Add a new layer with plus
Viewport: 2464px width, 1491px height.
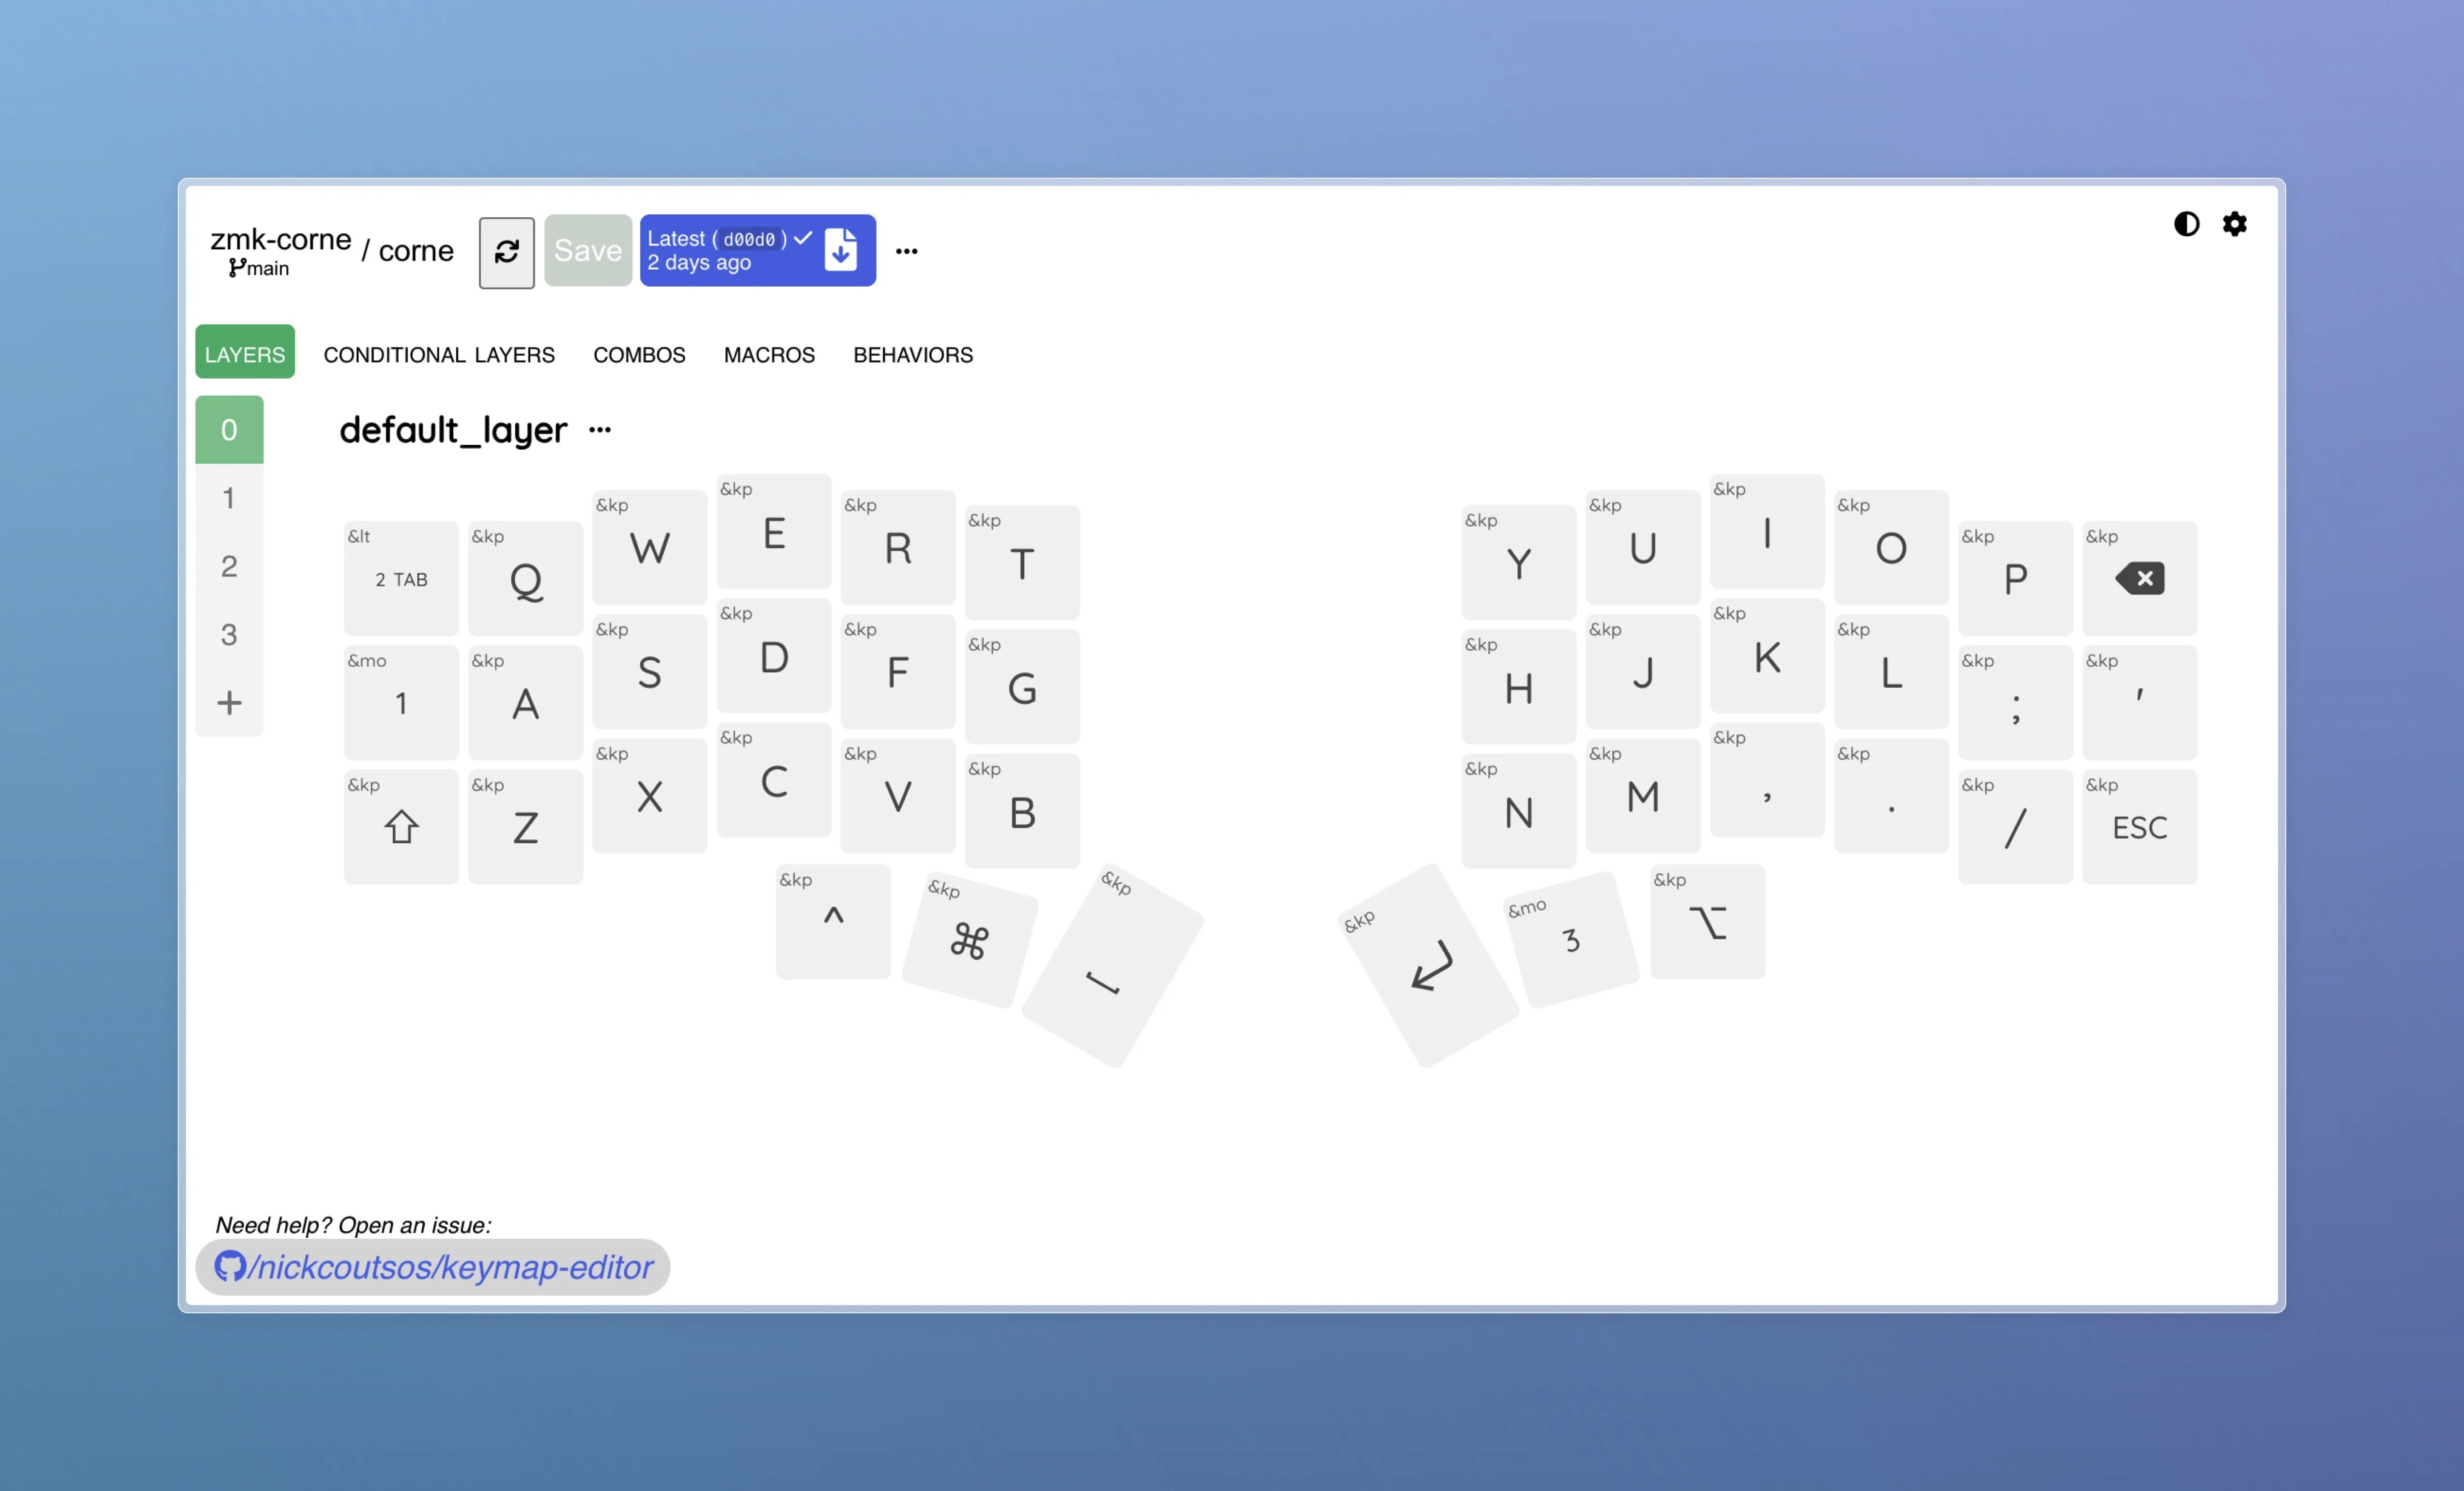click(229, 702)
